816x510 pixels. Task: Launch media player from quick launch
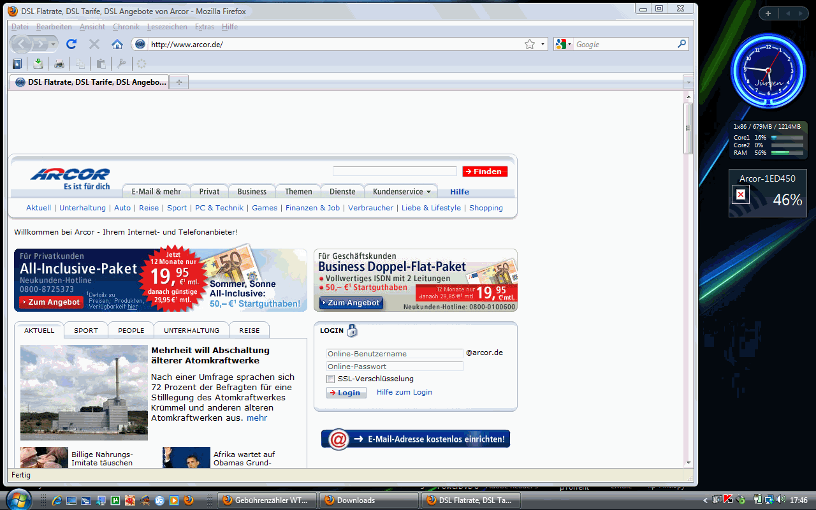click(174, 500)
